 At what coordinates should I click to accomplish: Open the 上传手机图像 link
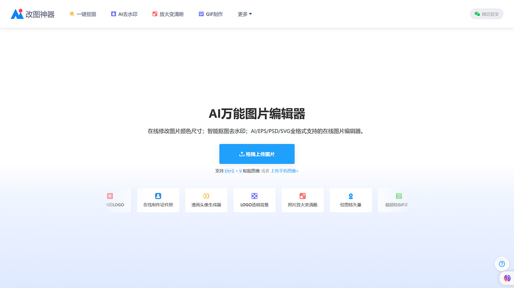point(284,171)
